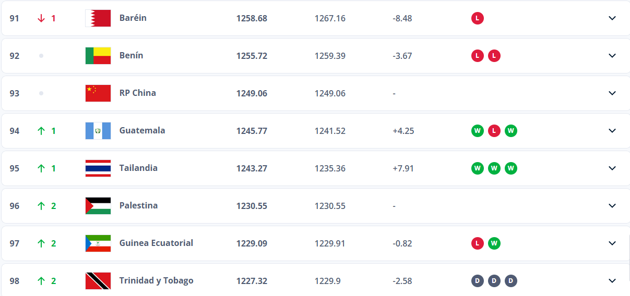Expand the Trinidad y Tobago row

tap(612, 281)
